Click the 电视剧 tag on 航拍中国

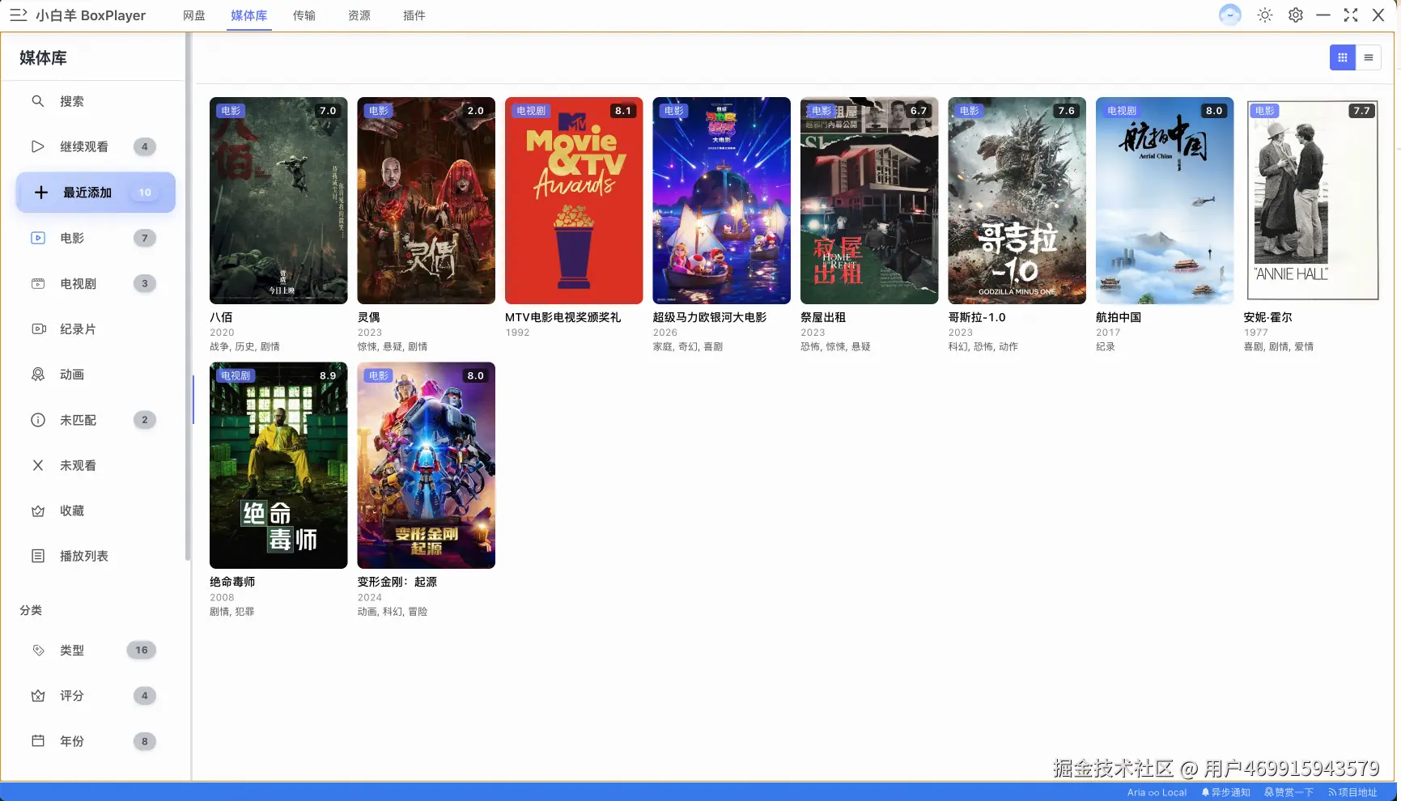point(1122,111)
